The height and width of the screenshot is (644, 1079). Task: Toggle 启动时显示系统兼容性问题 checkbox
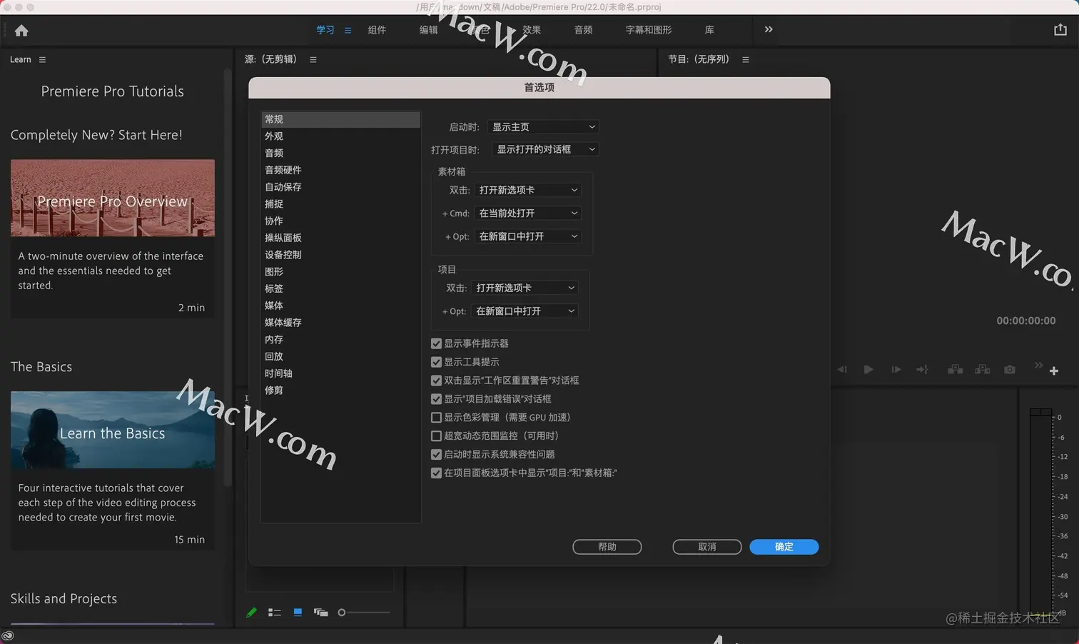(436, 454)
